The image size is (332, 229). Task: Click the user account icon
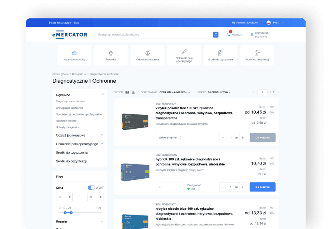(252, 35)
